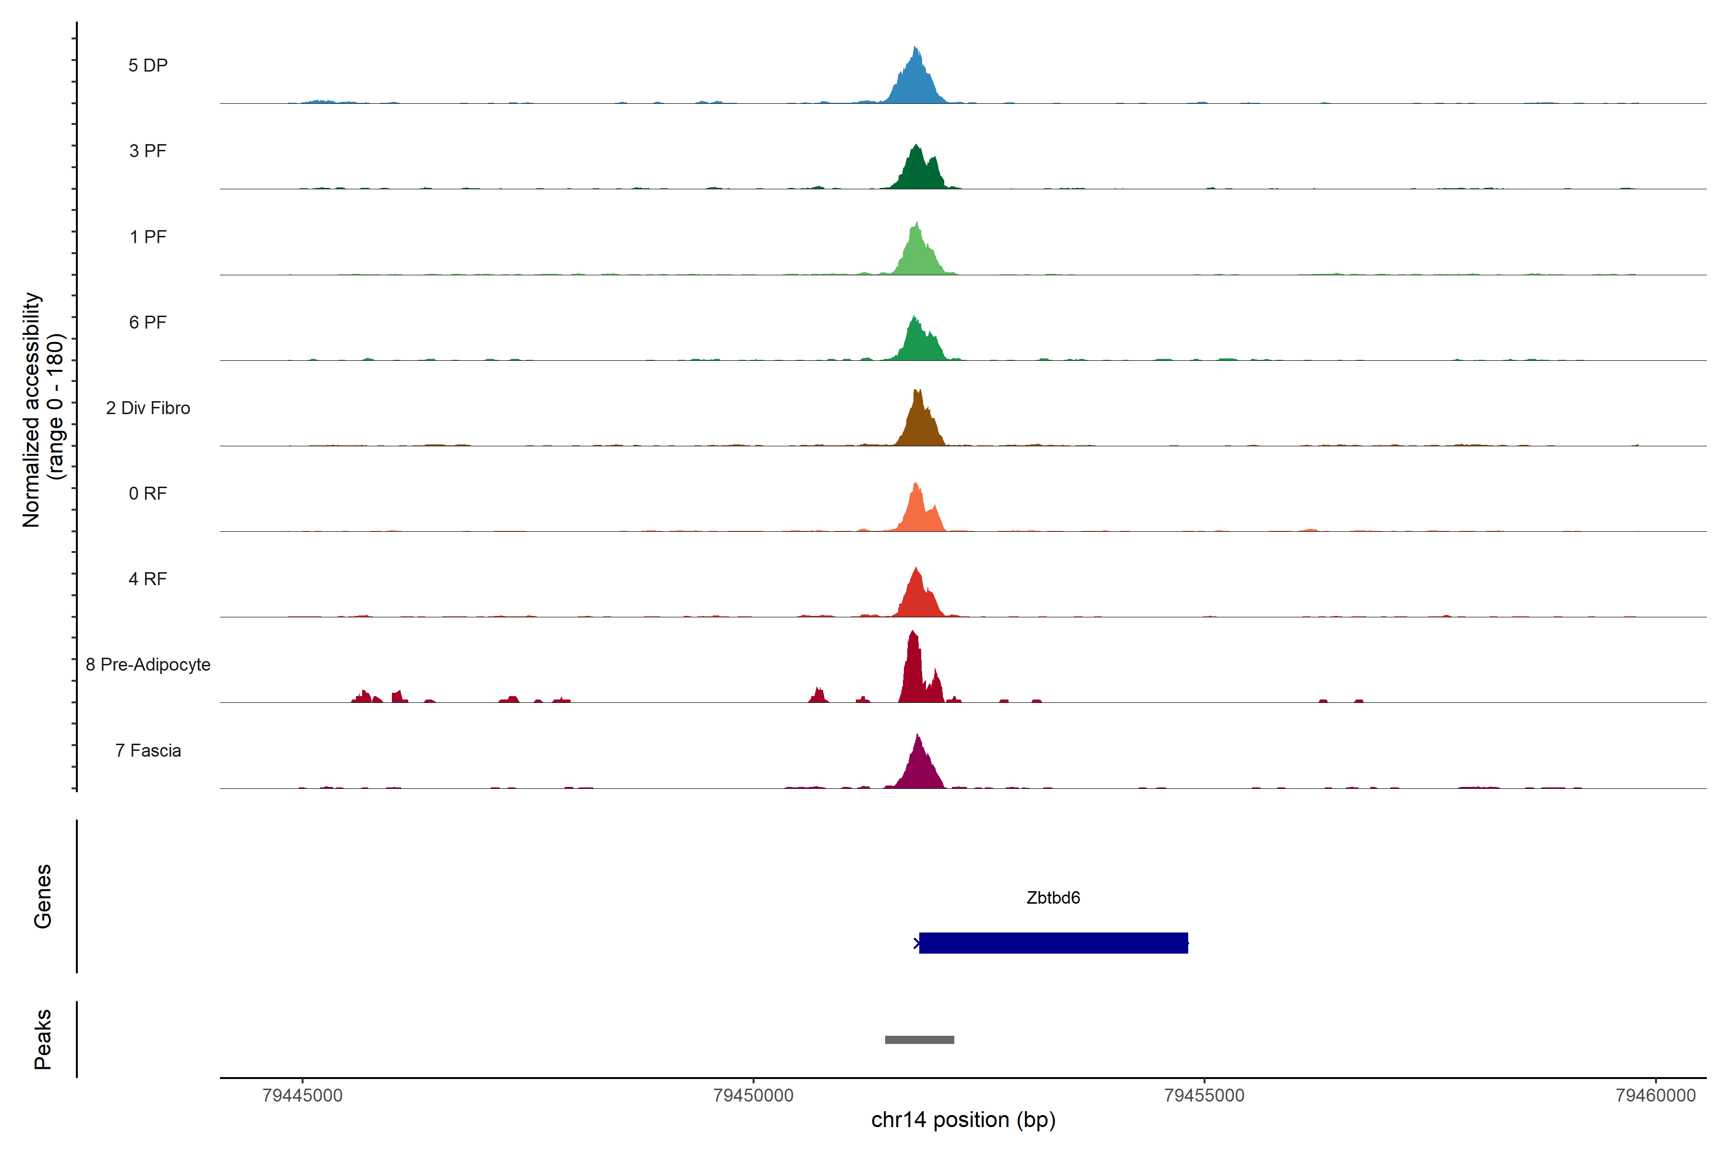Select the 8 Pre-Adipocyte label
1729x1153 pixels.
(x=148, y=665)
